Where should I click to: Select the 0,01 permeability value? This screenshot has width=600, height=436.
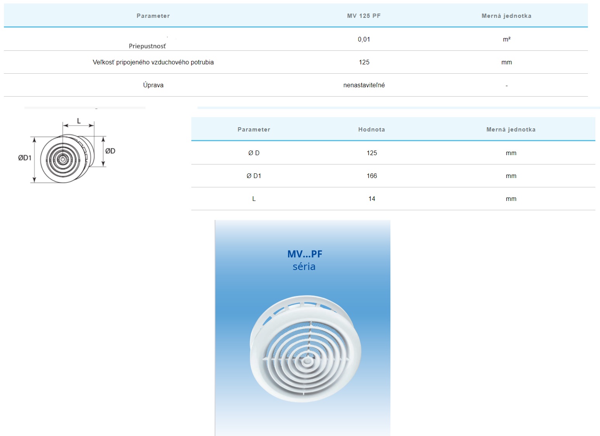tap(364, 39)
